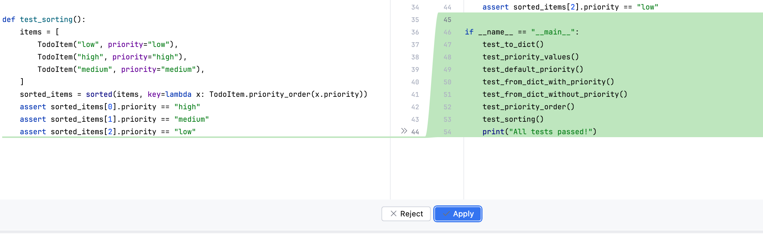The width and height of the screenshot is (763, 234).
Task: Click the print("All tests passed!") line
Action: click(539, 132)
